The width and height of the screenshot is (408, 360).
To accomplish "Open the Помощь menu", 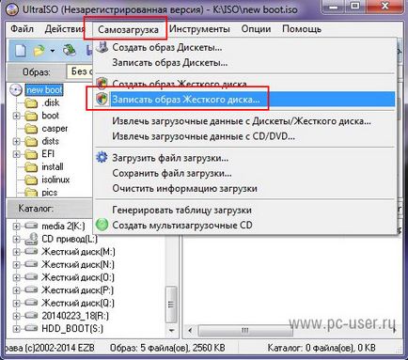I will pos(302,29).
